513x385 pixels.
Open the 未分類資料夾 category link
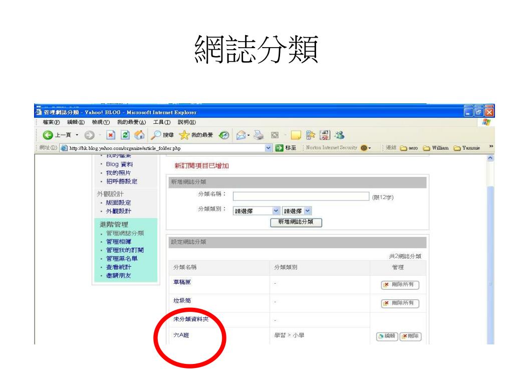191,319
